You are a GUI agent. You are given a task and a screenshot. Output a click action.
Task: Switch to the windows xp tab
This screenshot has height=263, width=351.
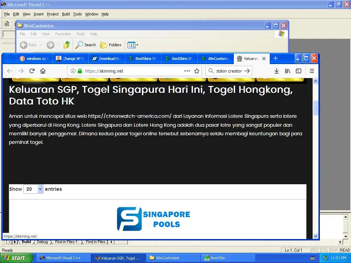tap(34, 59)
